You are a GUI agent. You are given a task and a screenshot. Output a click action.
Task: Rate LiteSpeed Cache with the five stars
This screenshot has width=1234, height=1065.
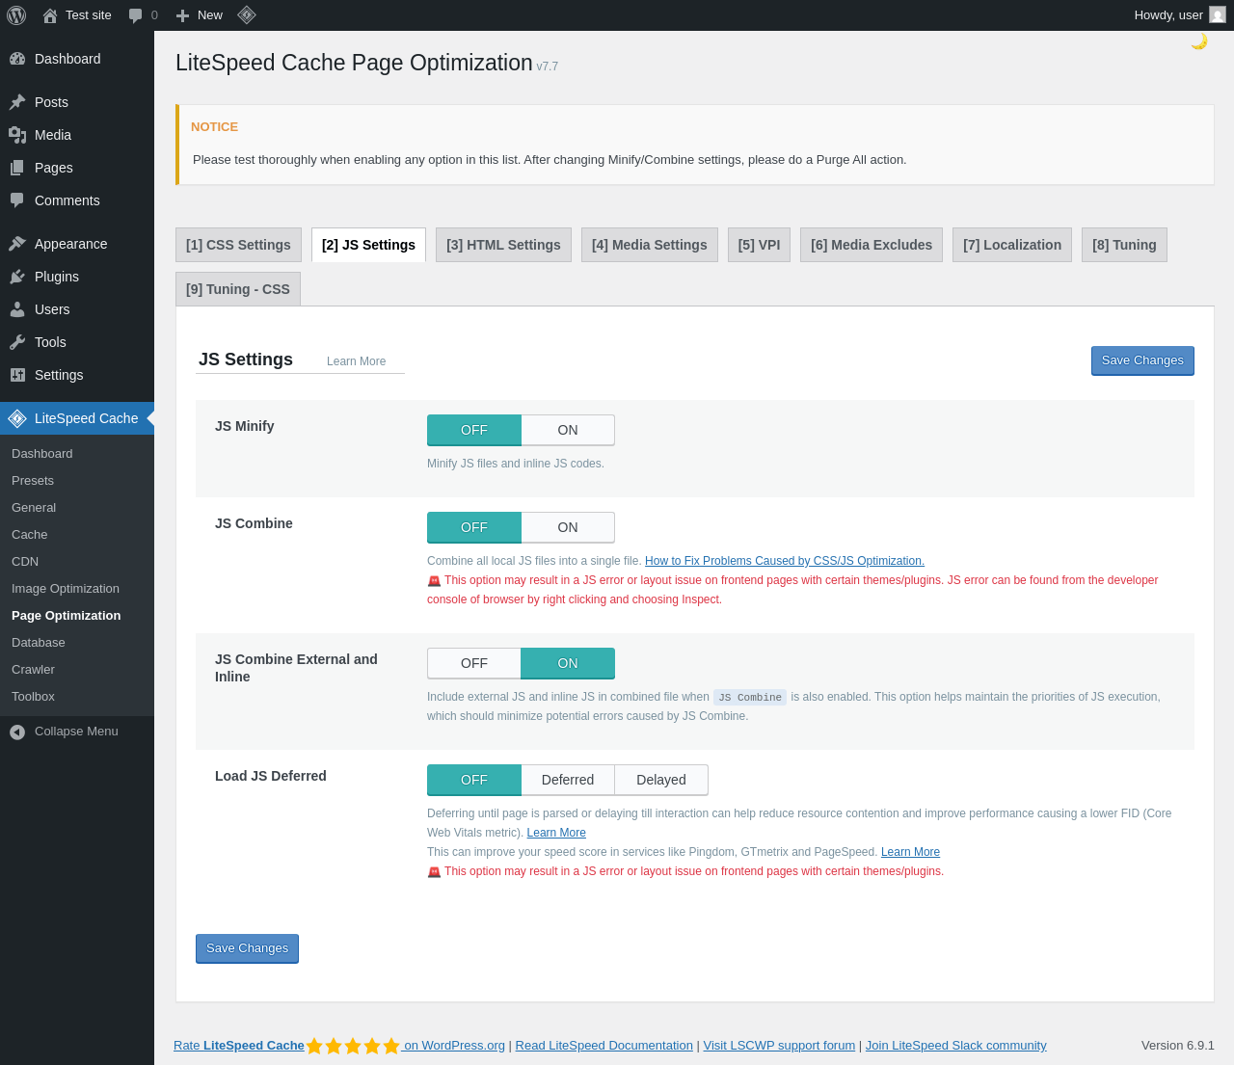tap(353, 1046)
